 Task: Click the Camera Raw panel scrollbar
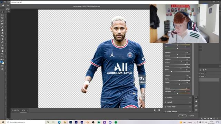(x=193, y=69)
